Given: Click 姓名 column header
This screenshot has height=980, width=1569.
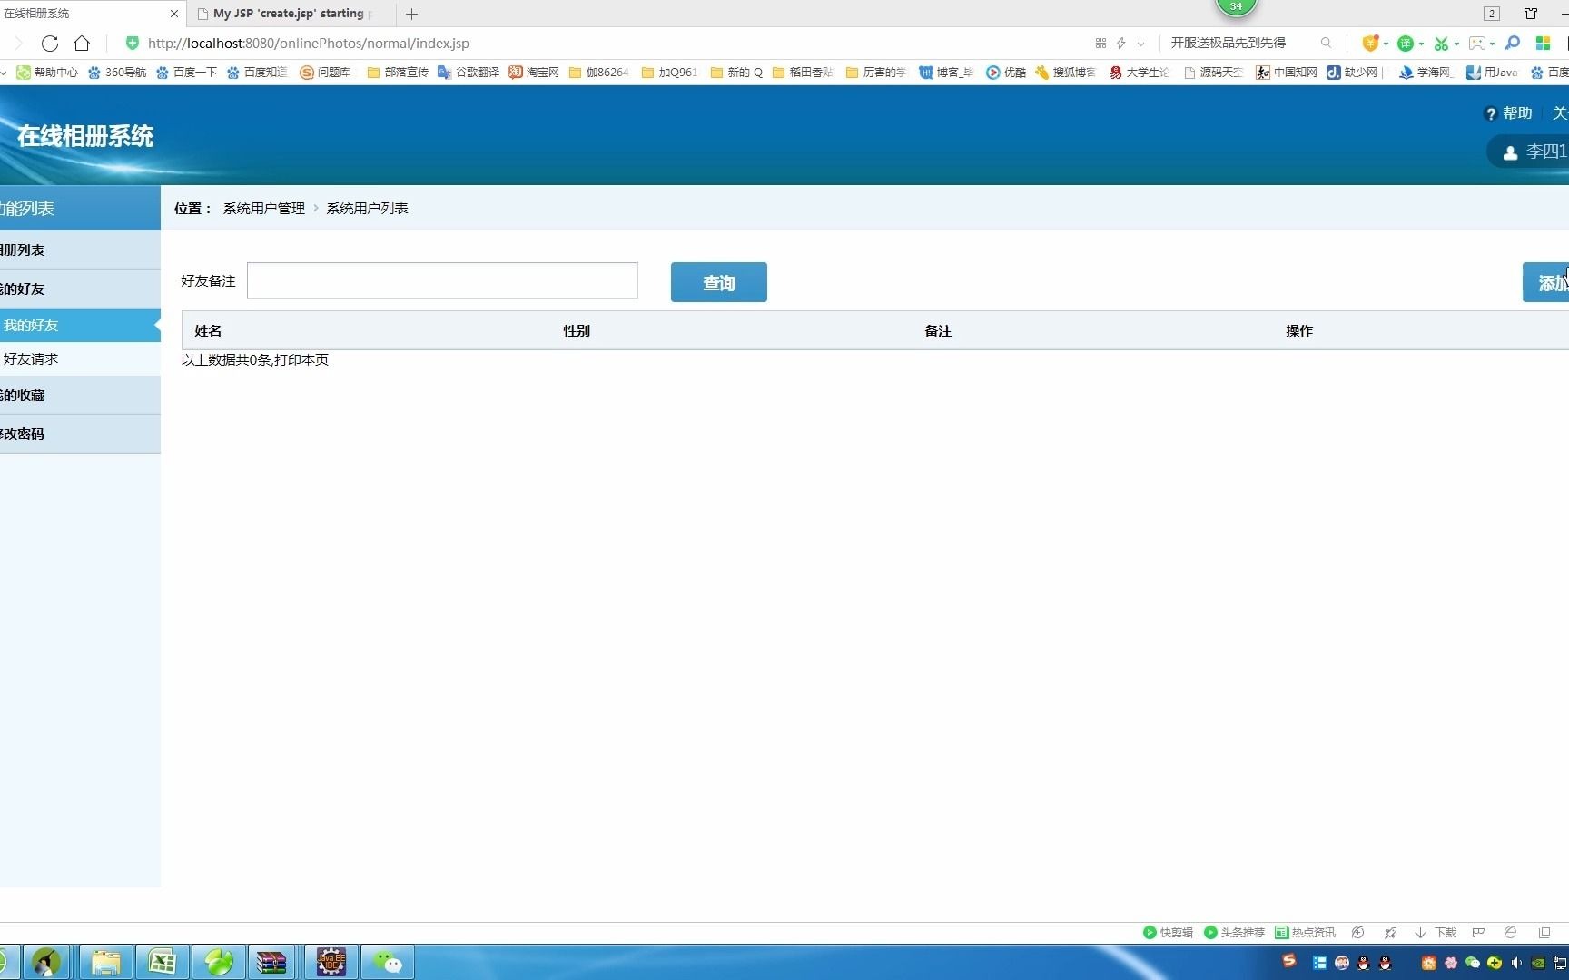Looking at the screenshot, I should pos(208,331).
